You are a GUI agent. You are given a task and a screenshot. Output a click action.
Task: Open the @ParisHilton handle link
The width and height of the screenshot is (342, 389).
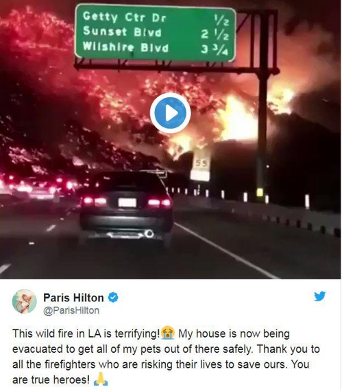pos(71,310)
